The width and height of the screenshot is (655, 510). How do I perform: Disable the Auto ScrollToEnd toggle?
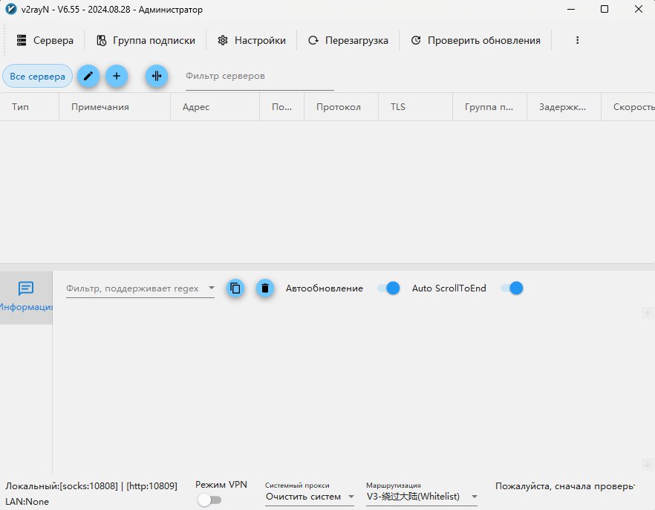click(x=512, y=288)
